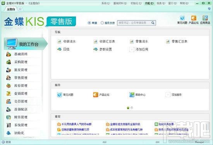
Task: Open the 报表 menu
Action: pos(161,3)
